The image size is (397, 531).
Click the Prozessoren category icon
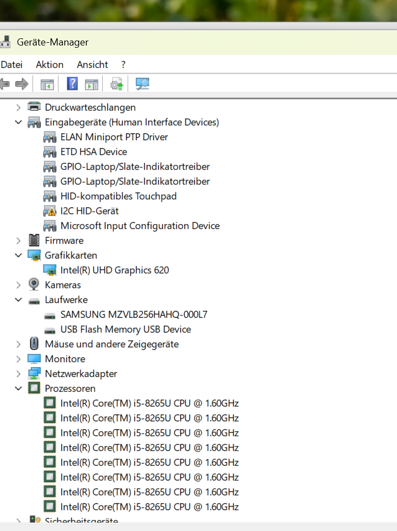click(x=34, y=388)
